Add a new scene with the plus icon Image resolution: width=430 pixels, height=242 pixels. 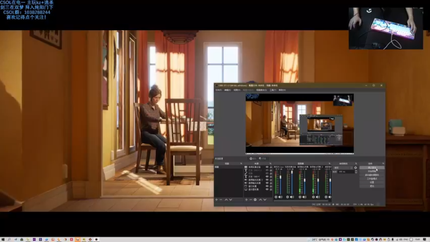pos(217,200)
